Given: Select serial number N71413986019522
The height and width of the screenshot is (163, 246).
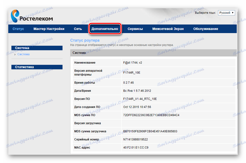Looking at the screenshot, I should pyautogui.click(x=135, y=139).
